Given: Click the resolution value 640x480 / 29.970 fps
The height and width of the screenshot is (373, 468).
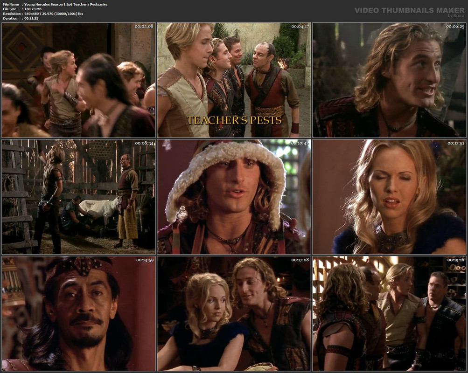Looking at the screenshot, I should [x=54, y=14].
